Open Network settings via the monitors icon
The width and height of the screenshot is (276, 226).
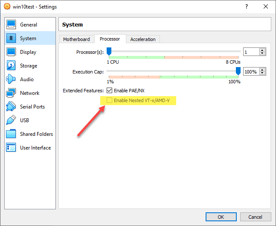[11, 93]
